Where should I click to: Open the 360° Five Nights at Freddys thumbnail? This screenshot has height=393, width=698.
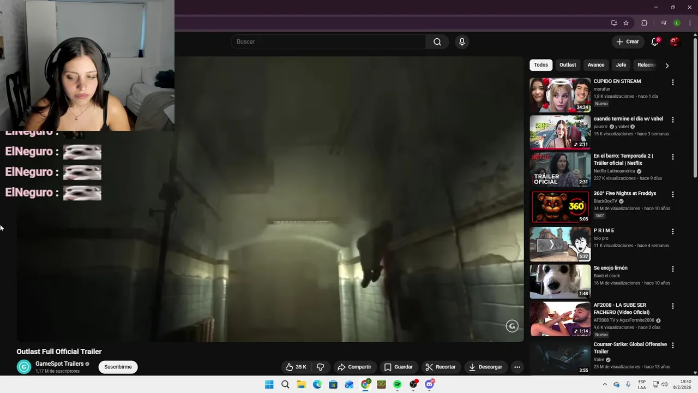click(x=560, y=207)
